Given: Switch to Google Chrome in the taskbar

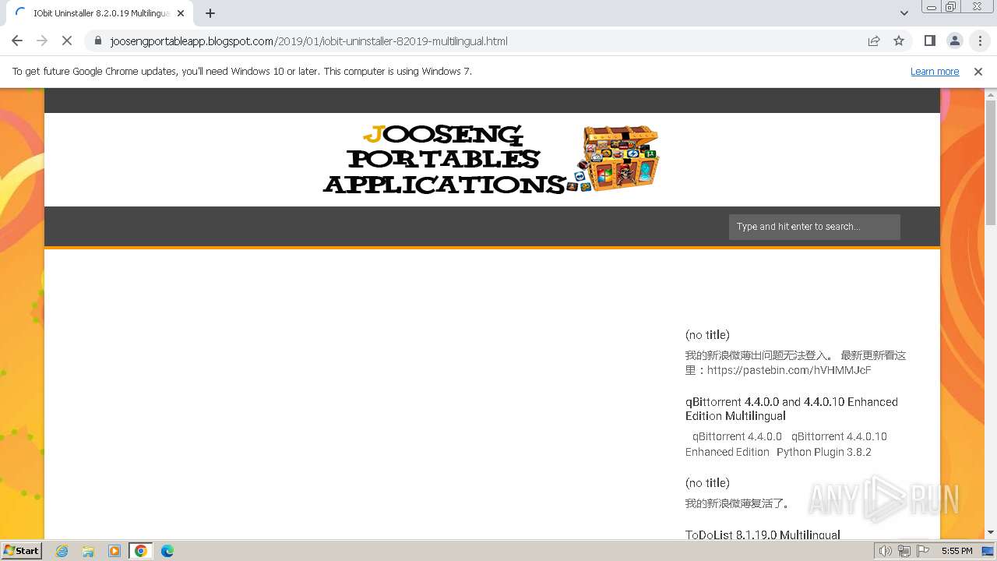Looking at the screenshot, I should point(141,551).
